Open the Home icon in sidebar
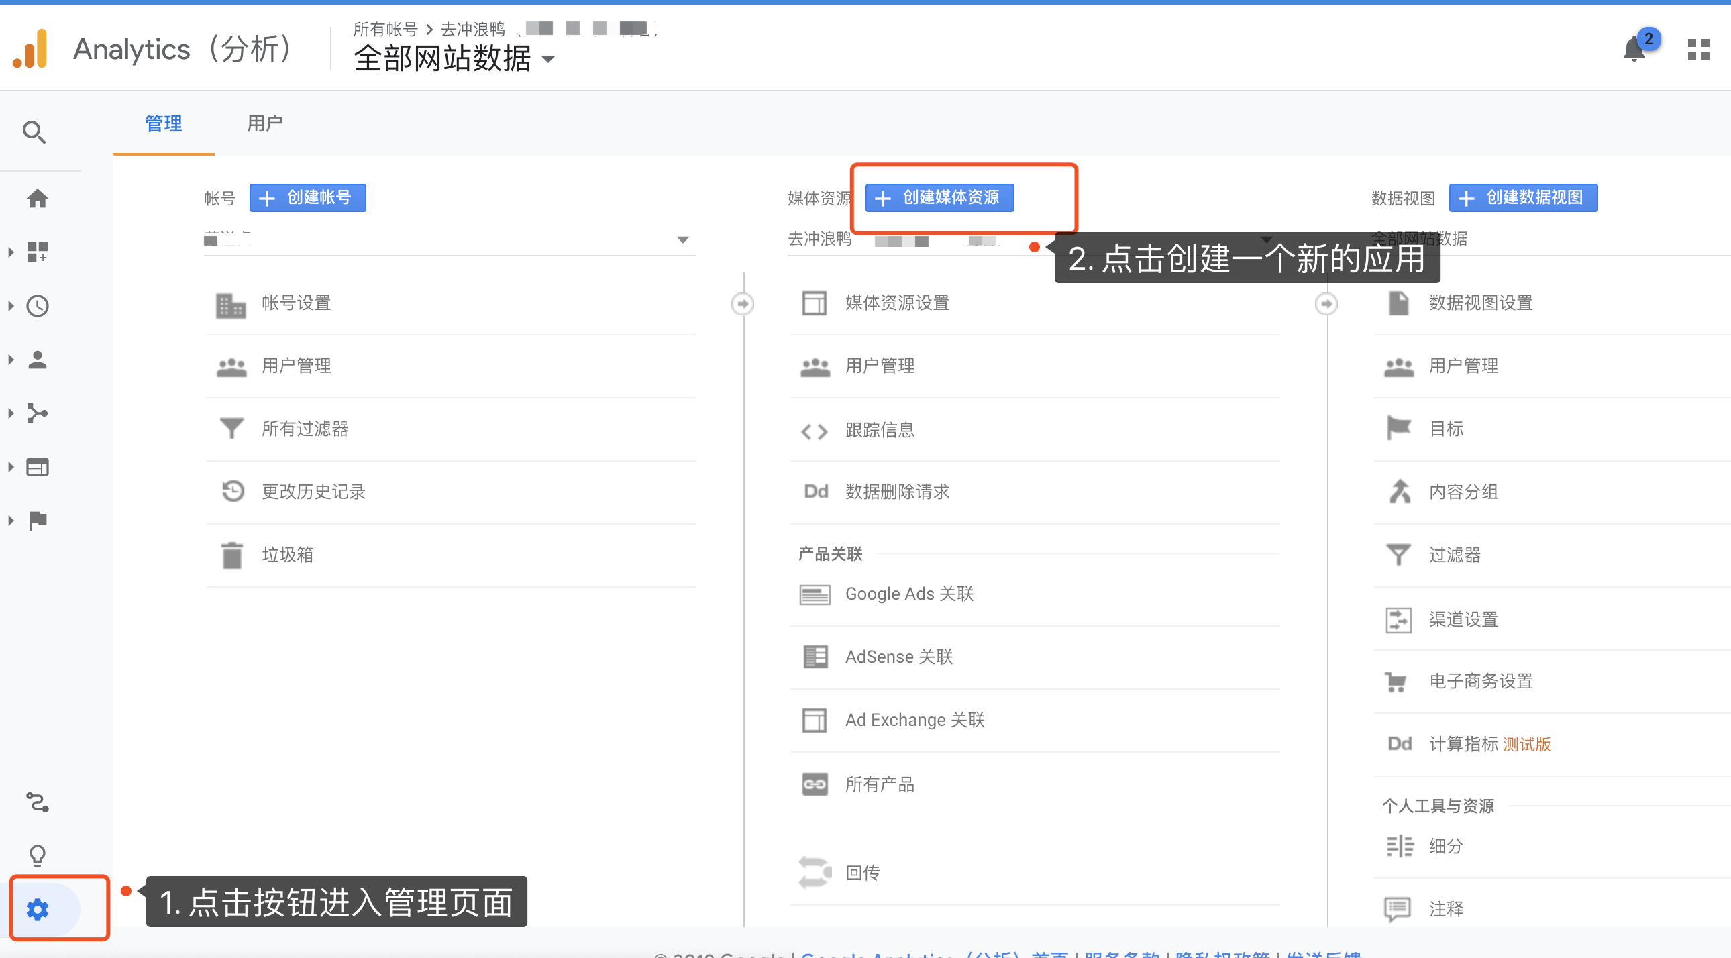Image resolution: width=1731 pixels, height=958 pixels. point(38,199)
